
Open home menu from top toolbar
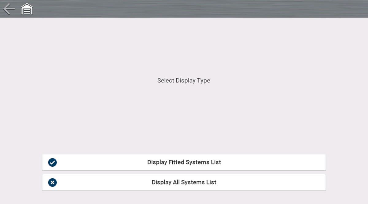pos(27,9)
